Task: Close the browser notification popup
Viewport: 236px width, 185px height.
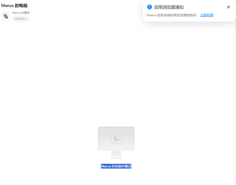Action: click(x=229, y=7)
